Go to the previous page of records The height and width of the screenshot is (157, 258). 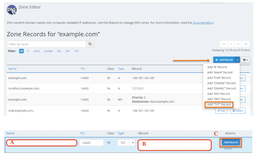[231, 44]
